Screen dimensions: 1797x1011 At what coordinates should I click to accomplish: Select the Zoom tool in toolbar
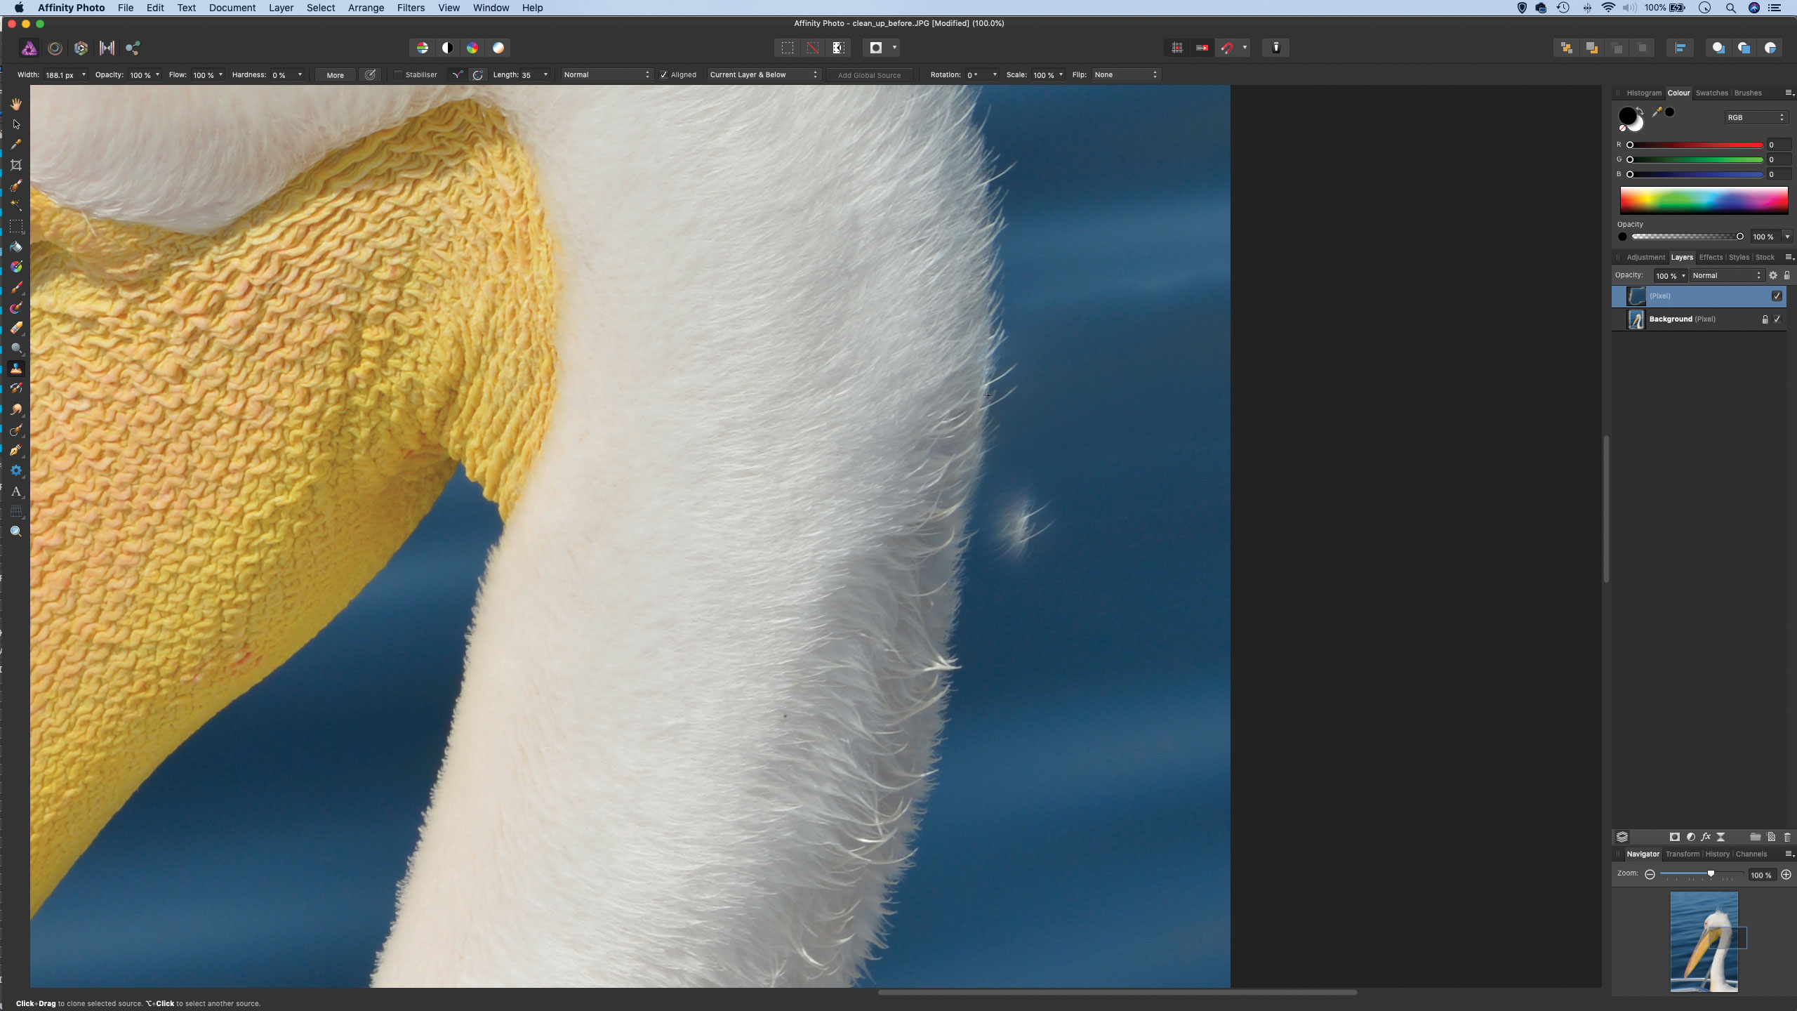click(16, 531)
